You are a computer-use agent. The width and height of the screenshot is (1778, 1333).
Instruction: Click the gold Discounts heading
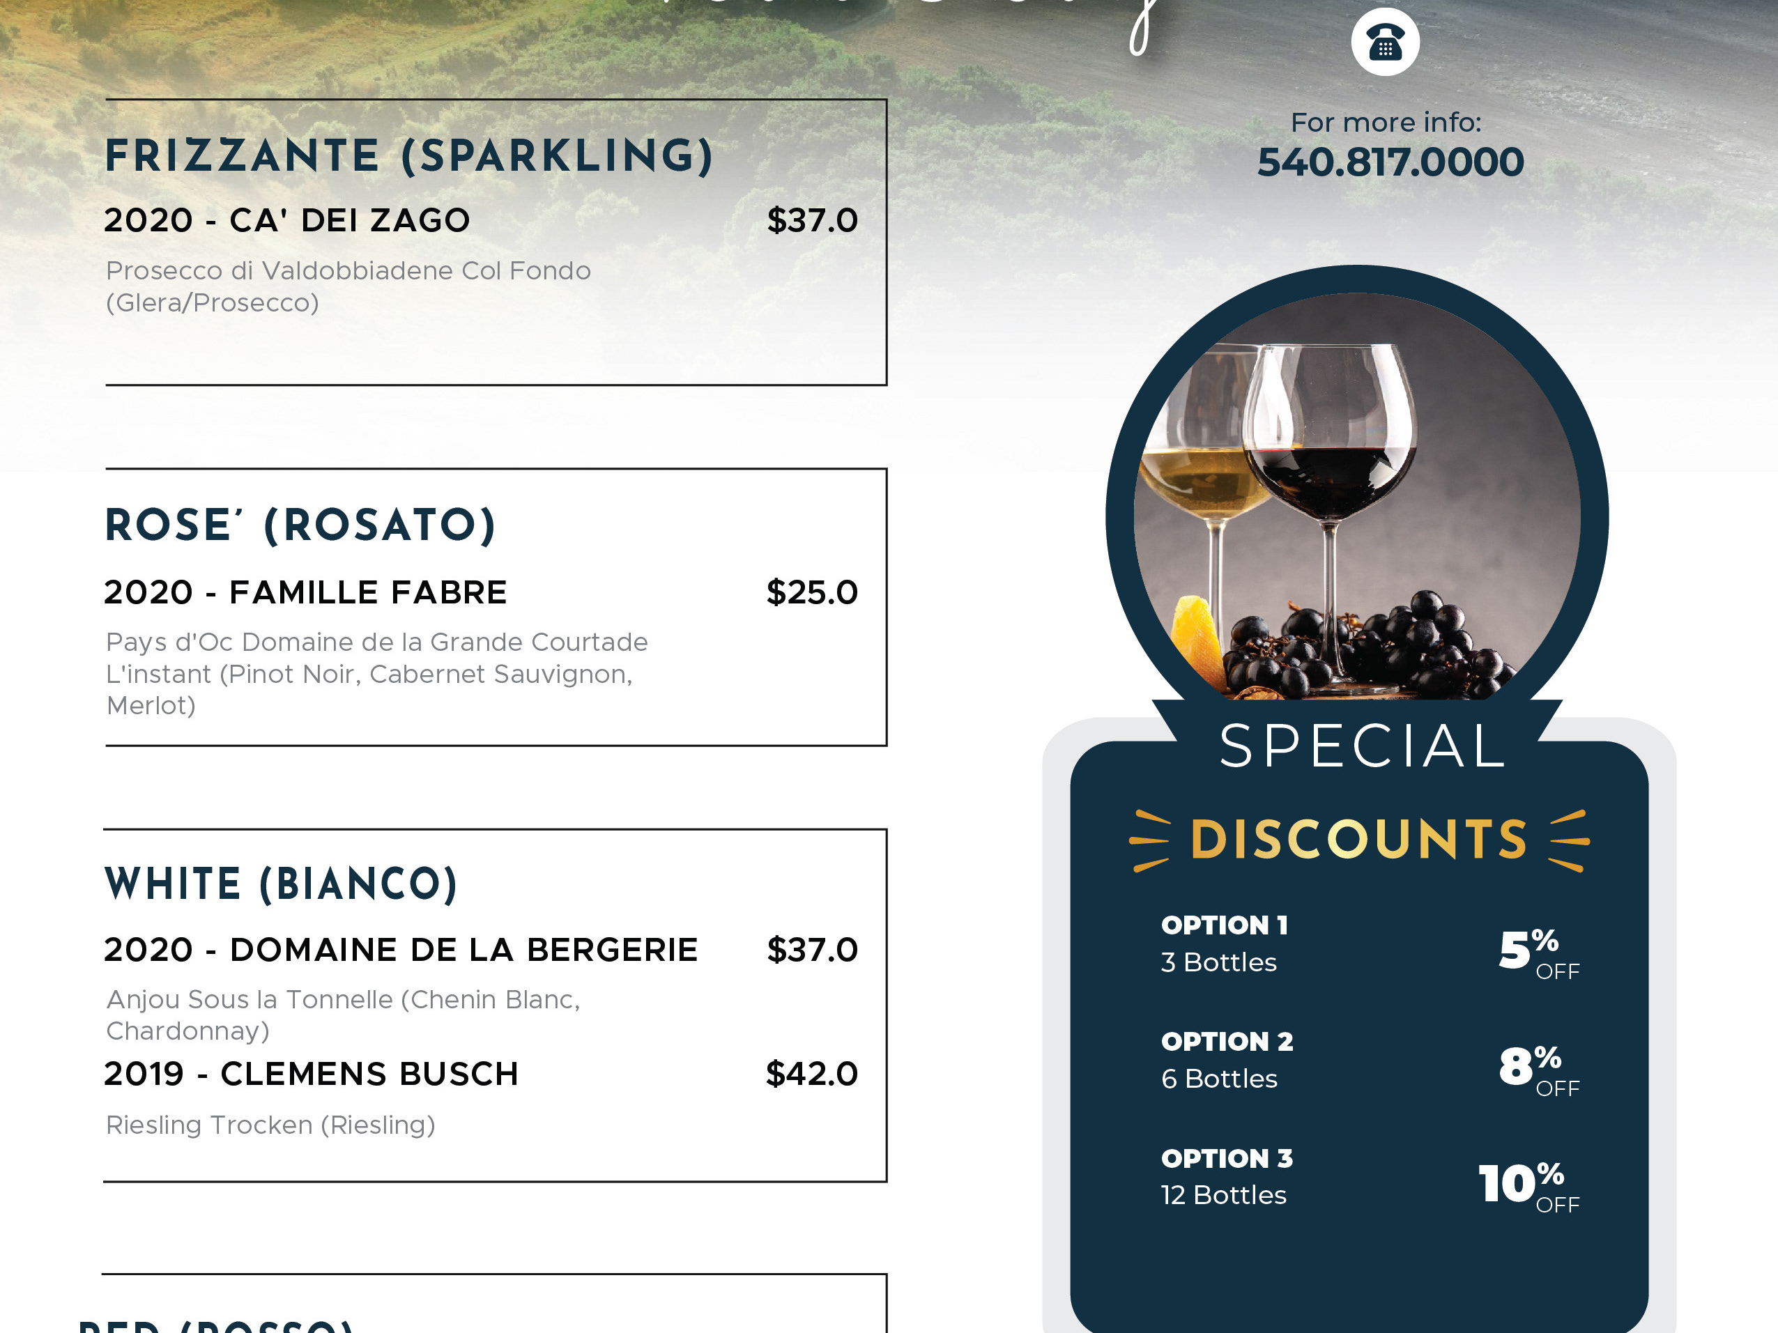coord(1358,840)
